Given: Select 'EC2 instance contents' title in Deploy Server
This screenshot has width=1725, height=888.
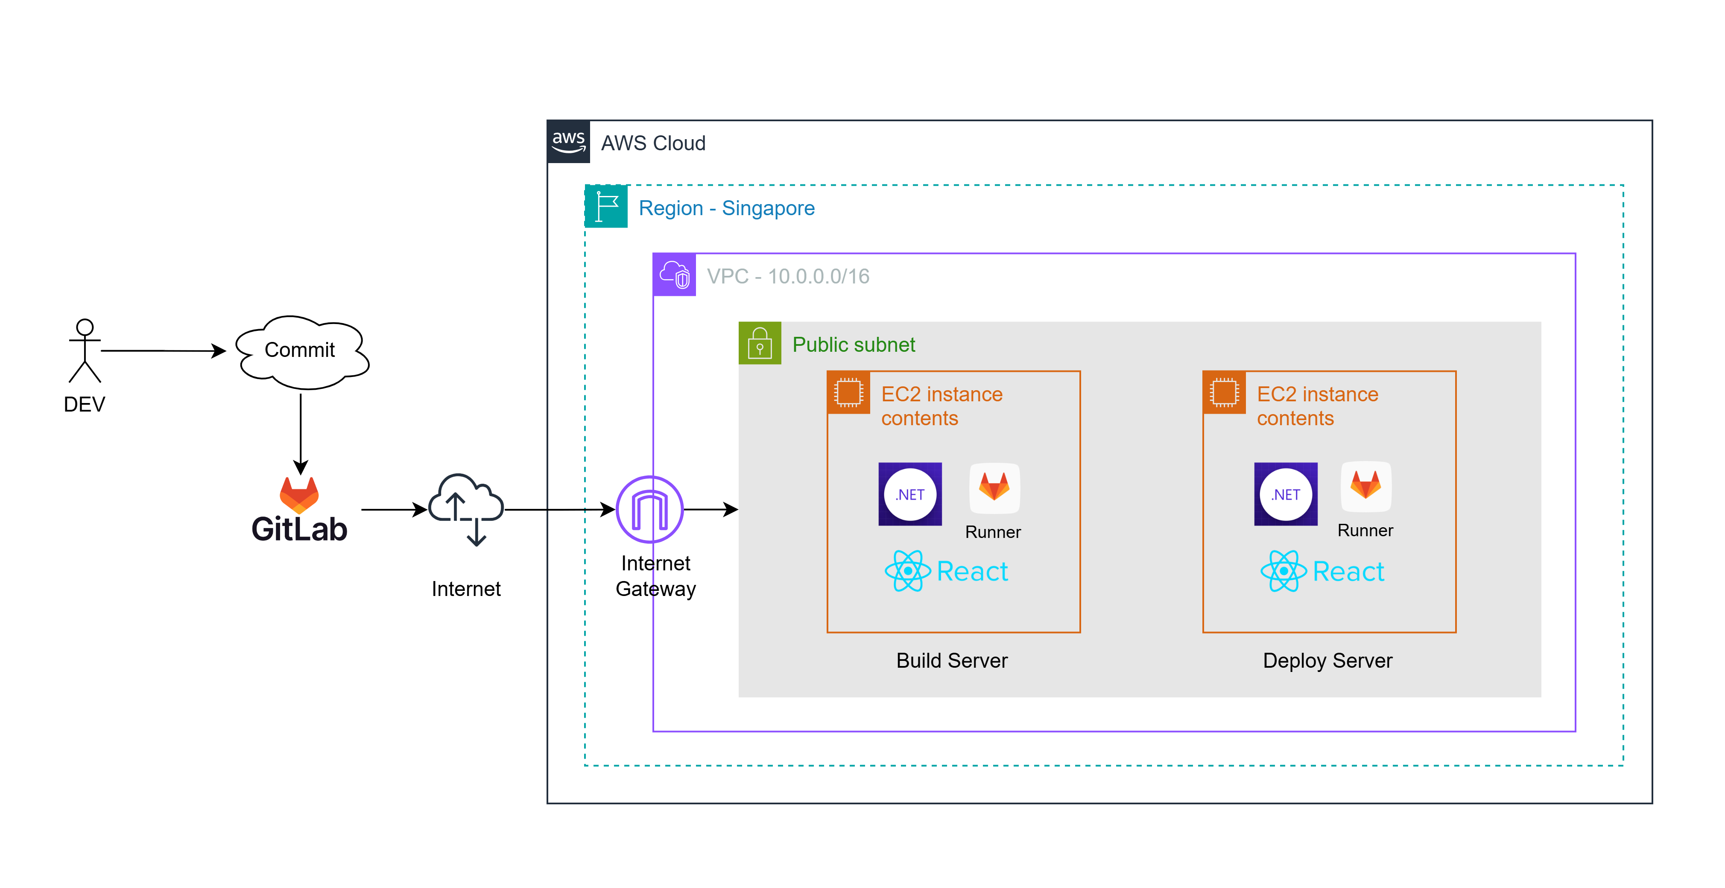Looking at the screenshot, I should tap(1317, 406).
